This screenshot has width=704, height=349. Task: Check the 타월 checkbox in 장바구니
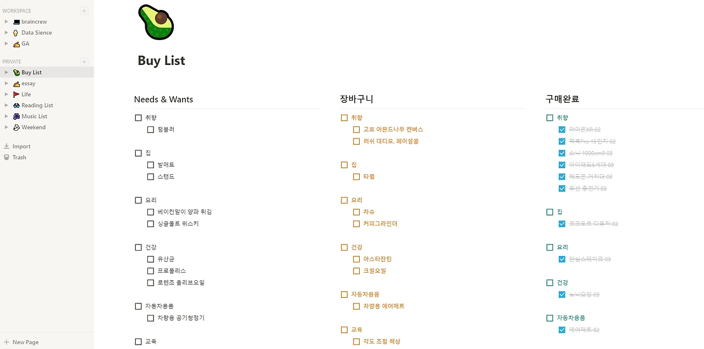coord(356,177)
